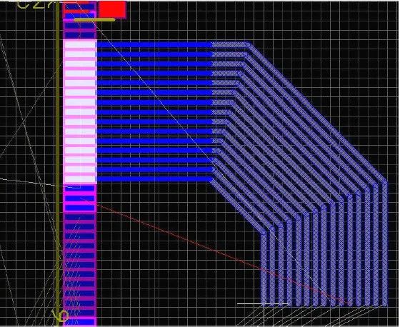
Task: Select the bottommost highlighted white pad
Action: 80,178
